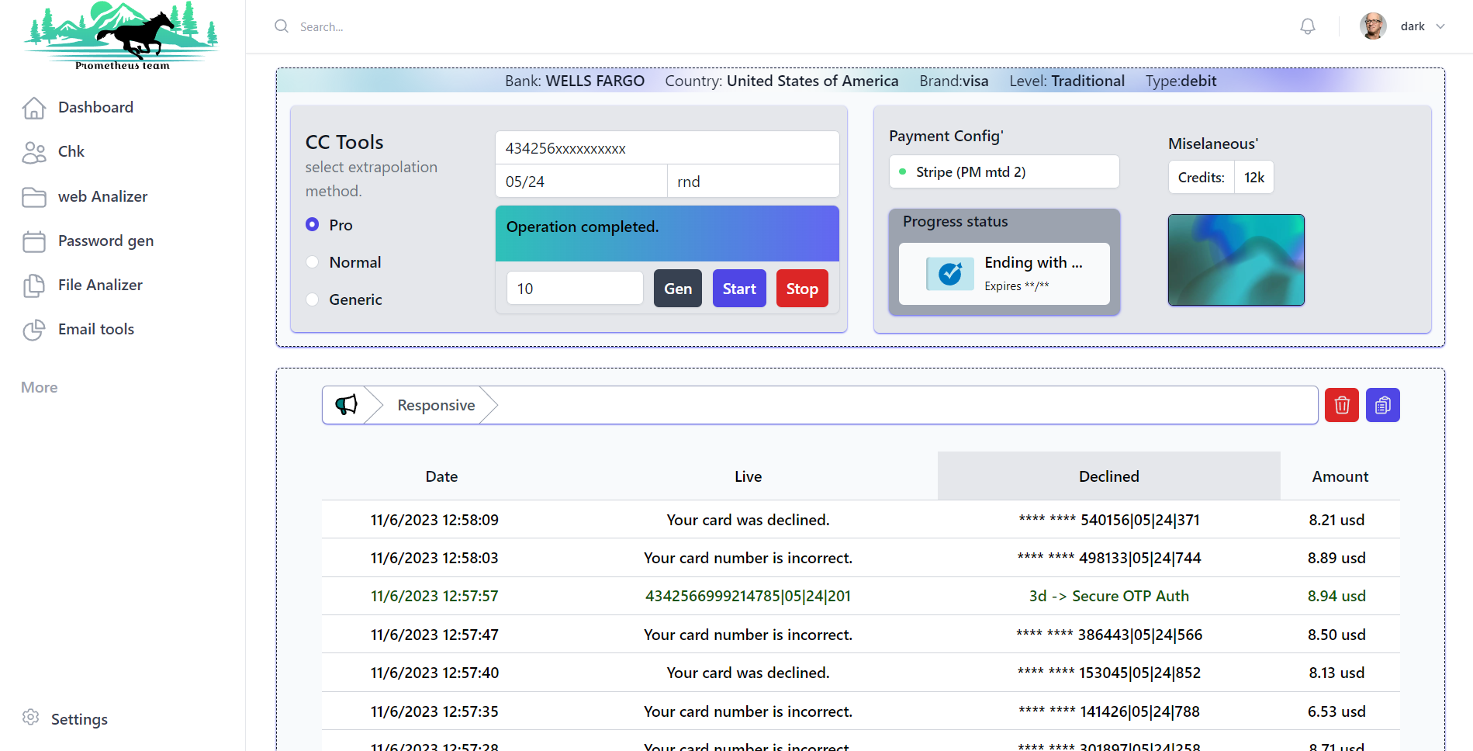This screenshot has width=1473, height=751.
Task: Click the red trash can icon
Action: 1341,405
